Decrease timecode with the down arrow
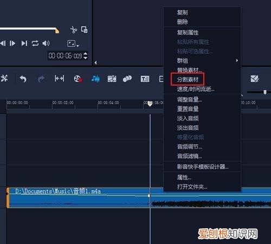 point(86,58)
